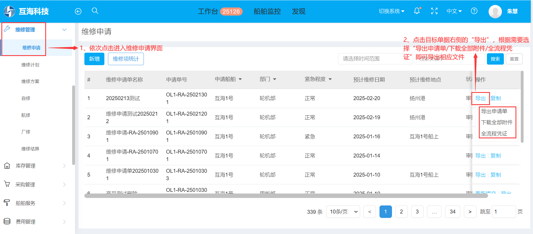
Task: Open the search magnifier icon in header
Action: pos(95,11)
